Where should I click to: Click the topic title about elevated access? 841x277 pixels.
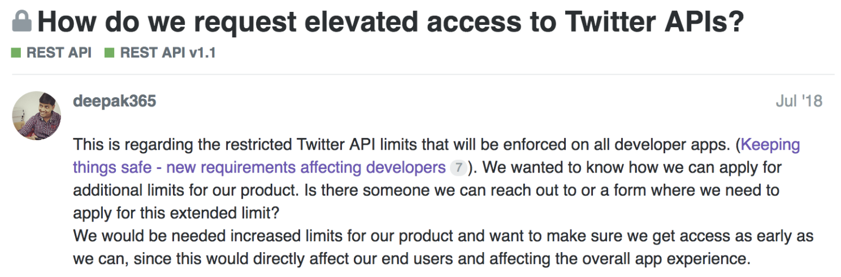[390, 23]
